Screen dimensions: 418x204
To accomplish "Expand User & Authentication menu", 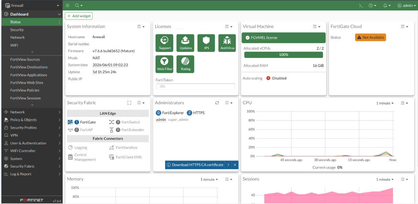I will pyautogui.click(x=32, y=143).
